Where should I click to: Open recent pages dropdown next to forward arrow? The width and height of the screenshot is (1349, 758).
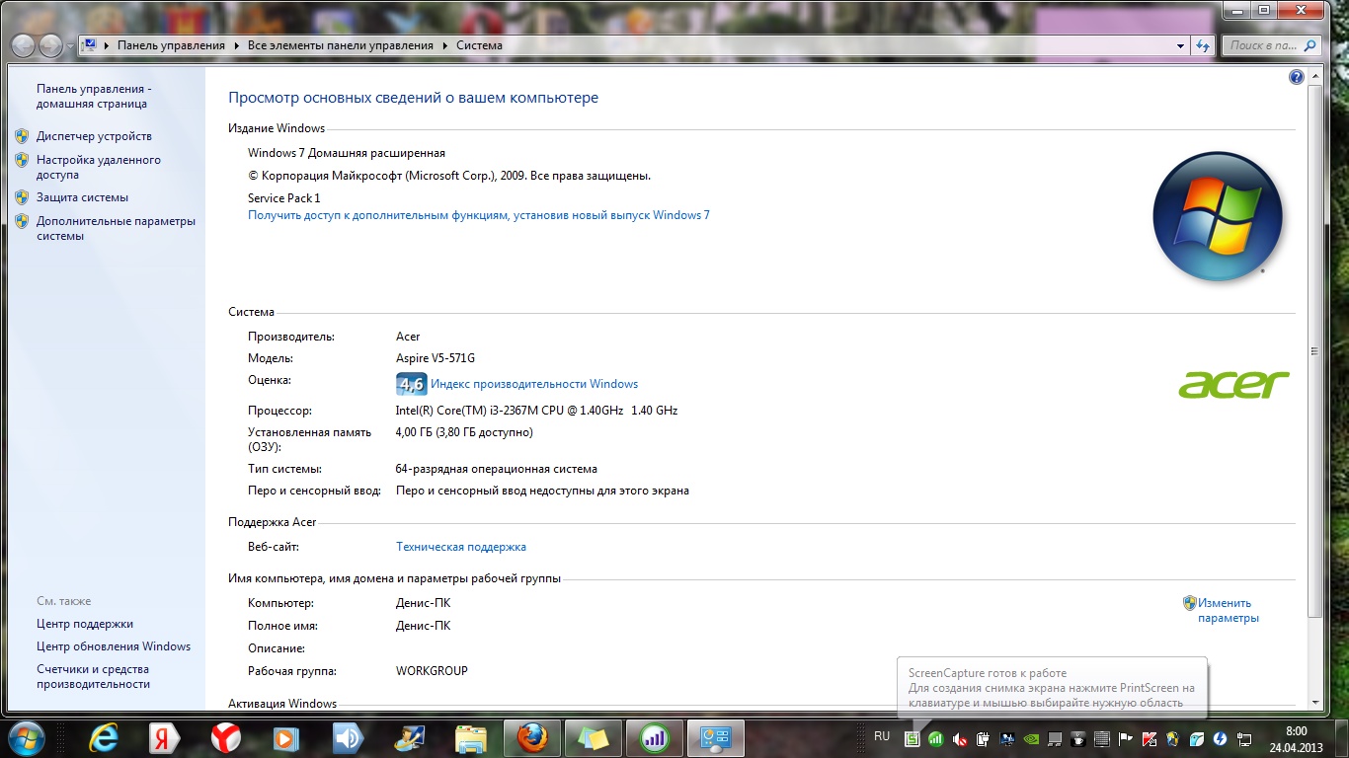[69, 46]
